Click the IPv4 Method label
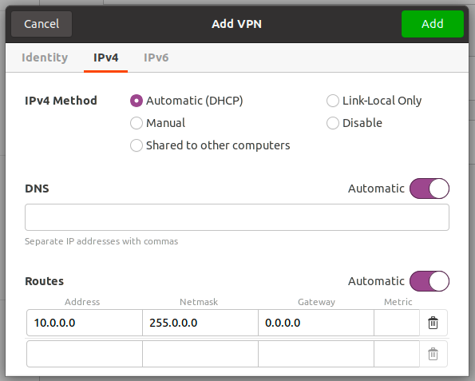This screenshot has width=475, height=381. [x=61, y=101]
